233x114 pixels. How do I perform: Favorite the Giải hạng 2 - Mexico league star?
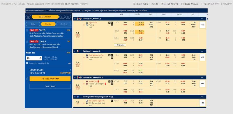(75, 51)
